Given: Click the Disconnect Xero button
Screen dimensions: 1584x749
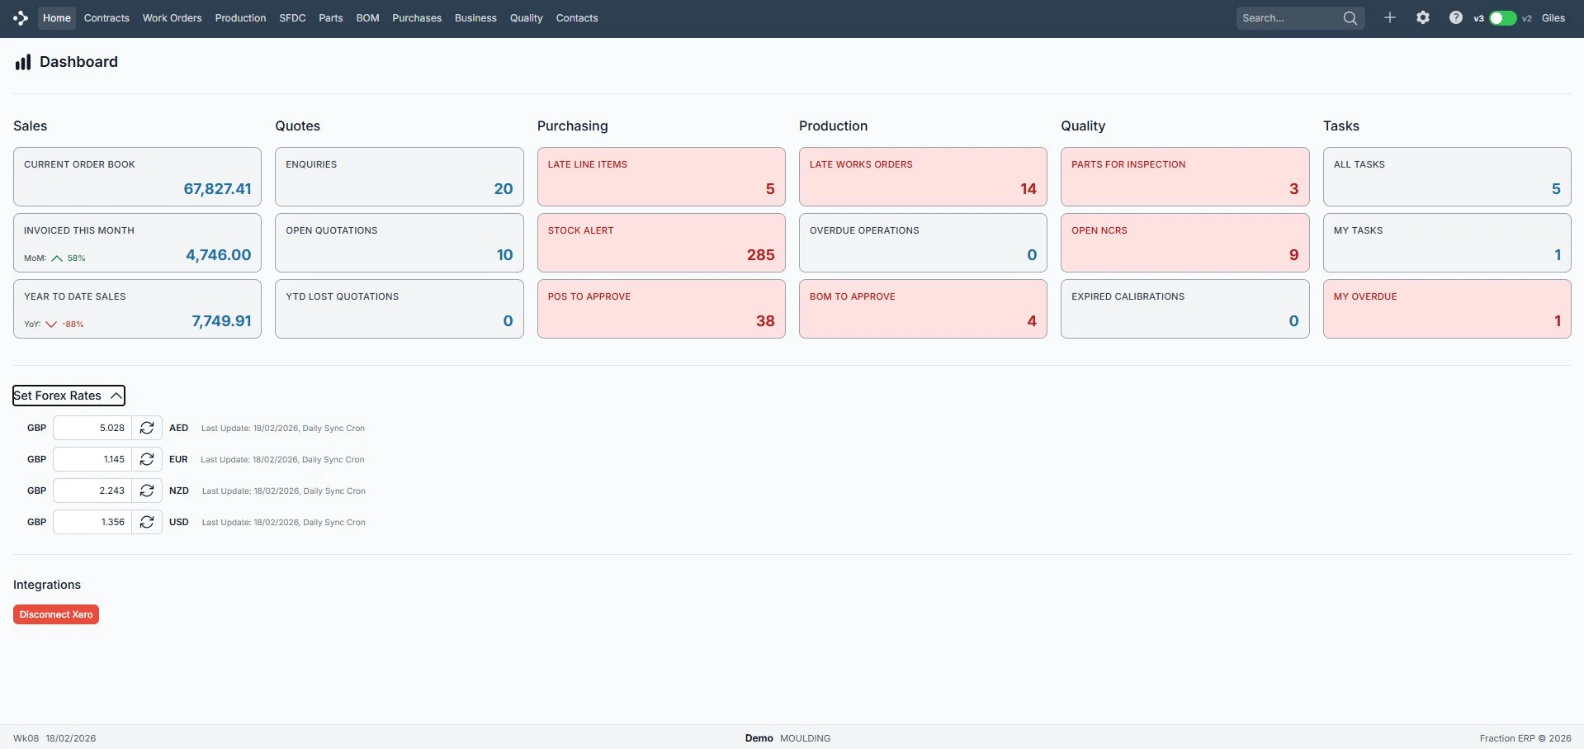Looking at the screenshot, I should (x=56, y=614).
